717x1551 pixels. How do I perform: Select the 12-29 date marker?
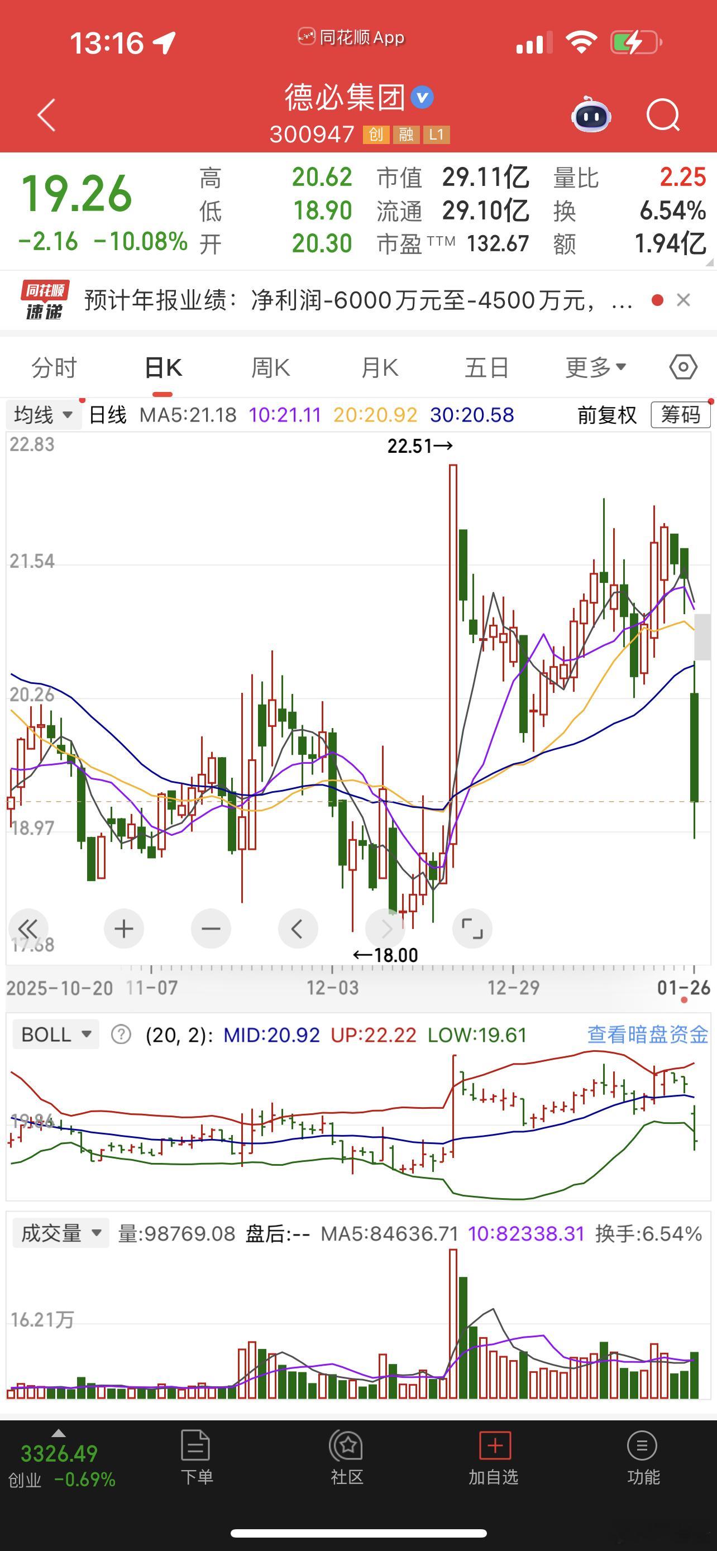coord(513,988)
